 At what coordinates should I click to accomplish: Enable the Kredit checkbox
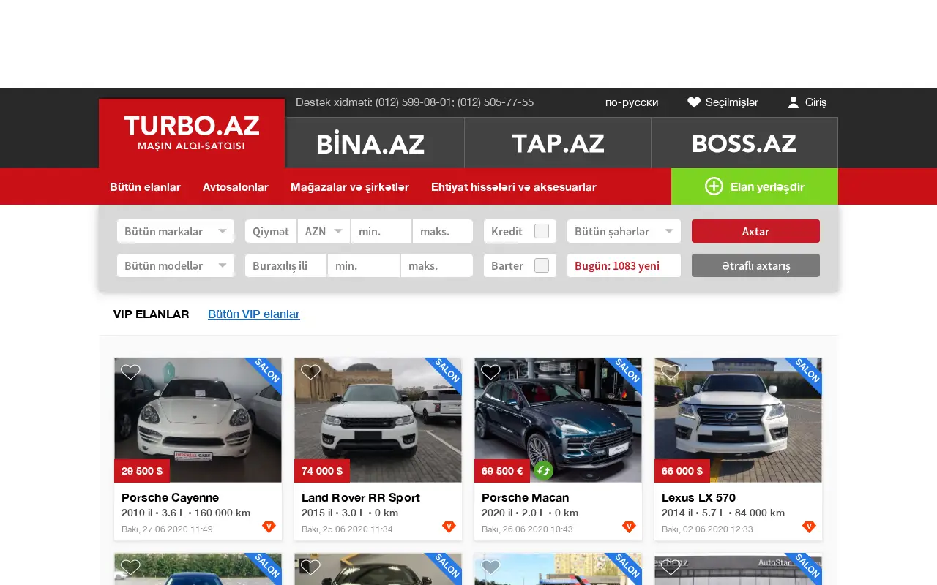click(542, 231)
